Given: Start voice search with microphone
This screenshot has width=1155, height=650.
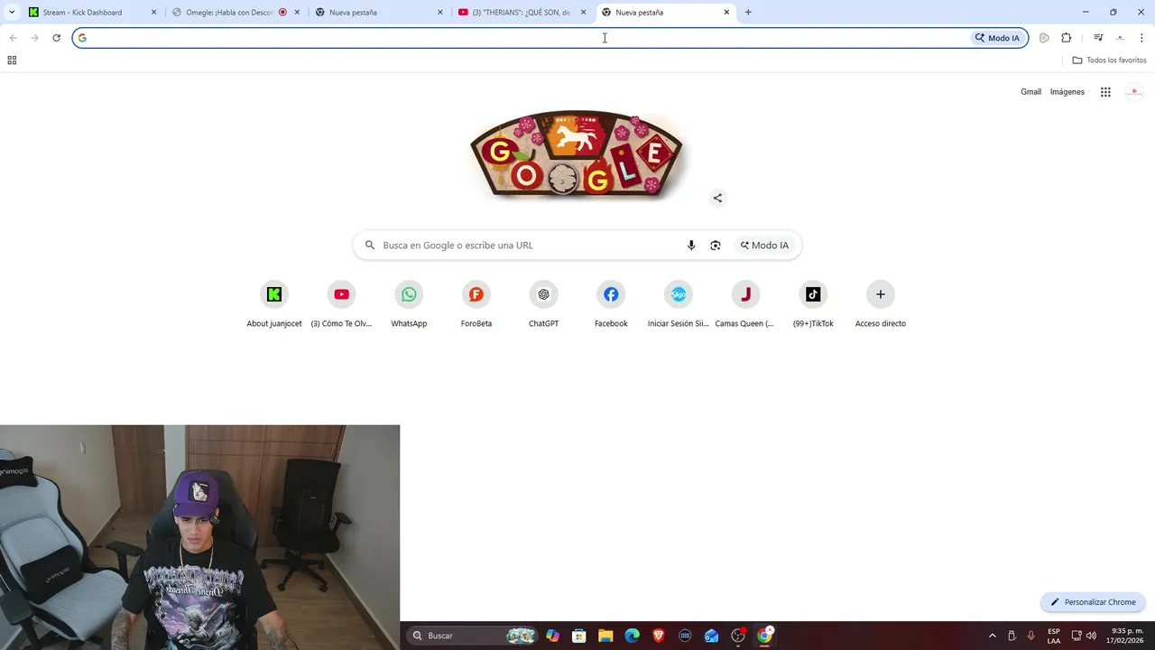Looking at the screenshot, I should pyautogui.click(x=691, y=246).
